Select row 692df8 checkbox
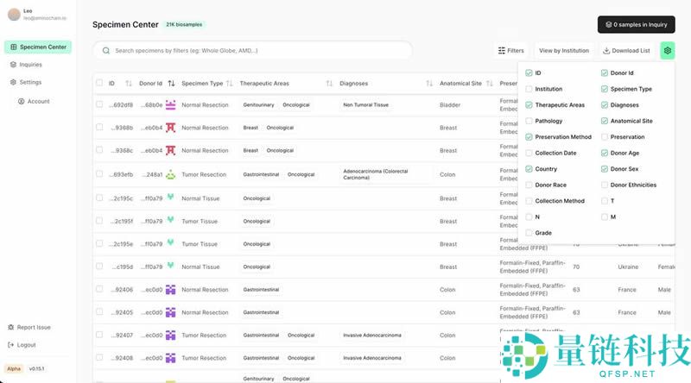Image resolution: width=691 pixels, height=383 pixels. click(99, 104)
